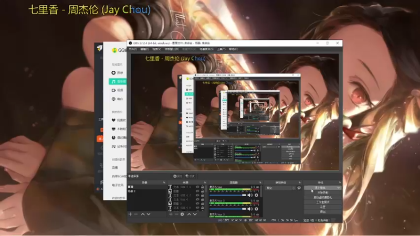Click the 滤镜 filters button above Sources
Image resolution: width=420 pixels, height=236 pixels.
click(190, 176)
